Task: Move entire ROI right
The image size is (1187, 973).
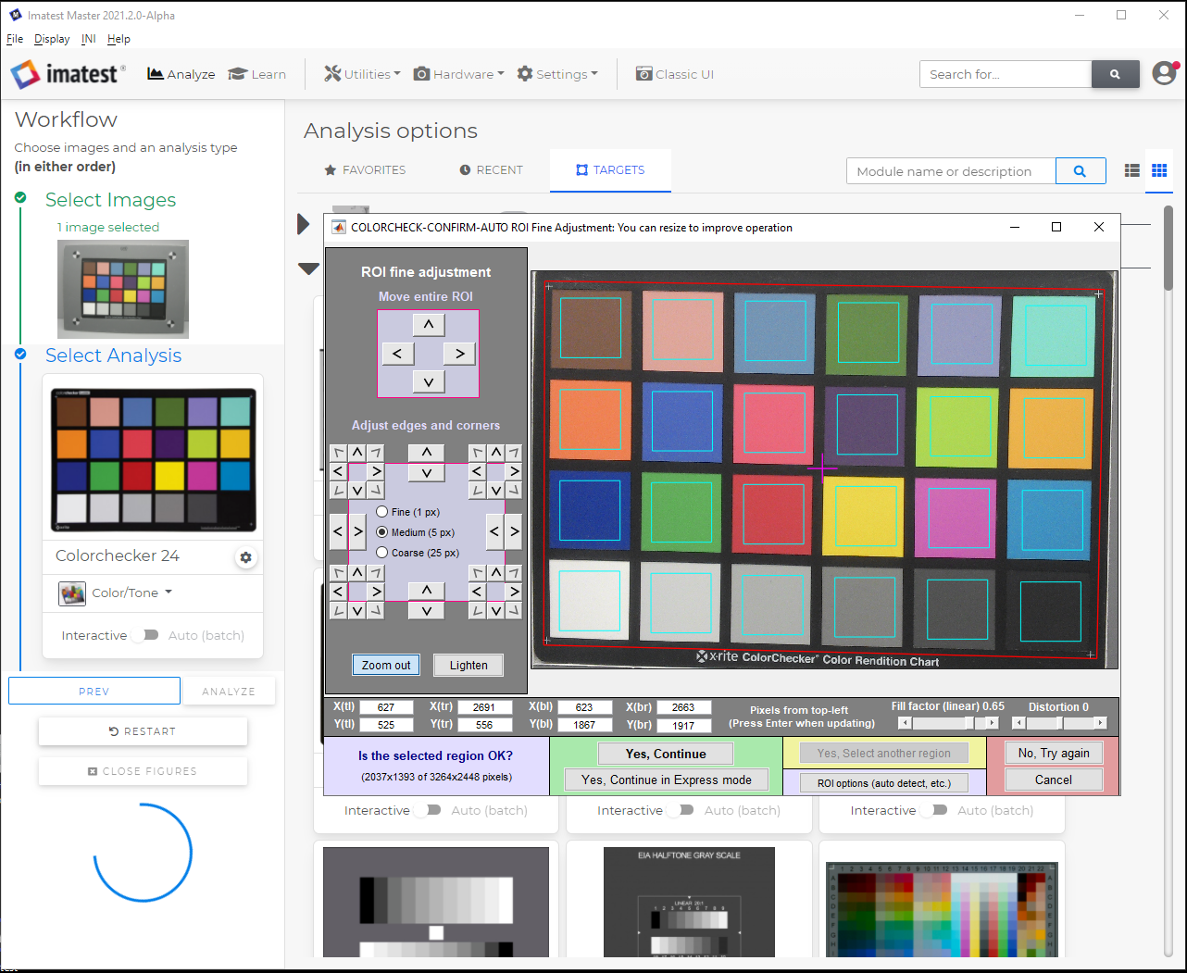Action: (459, 353)
